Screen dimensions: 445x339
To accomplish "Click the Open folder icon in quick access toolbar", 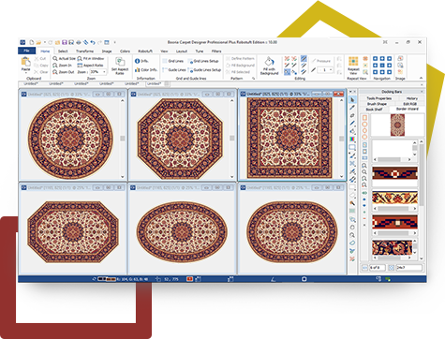I will coord(38,42).
